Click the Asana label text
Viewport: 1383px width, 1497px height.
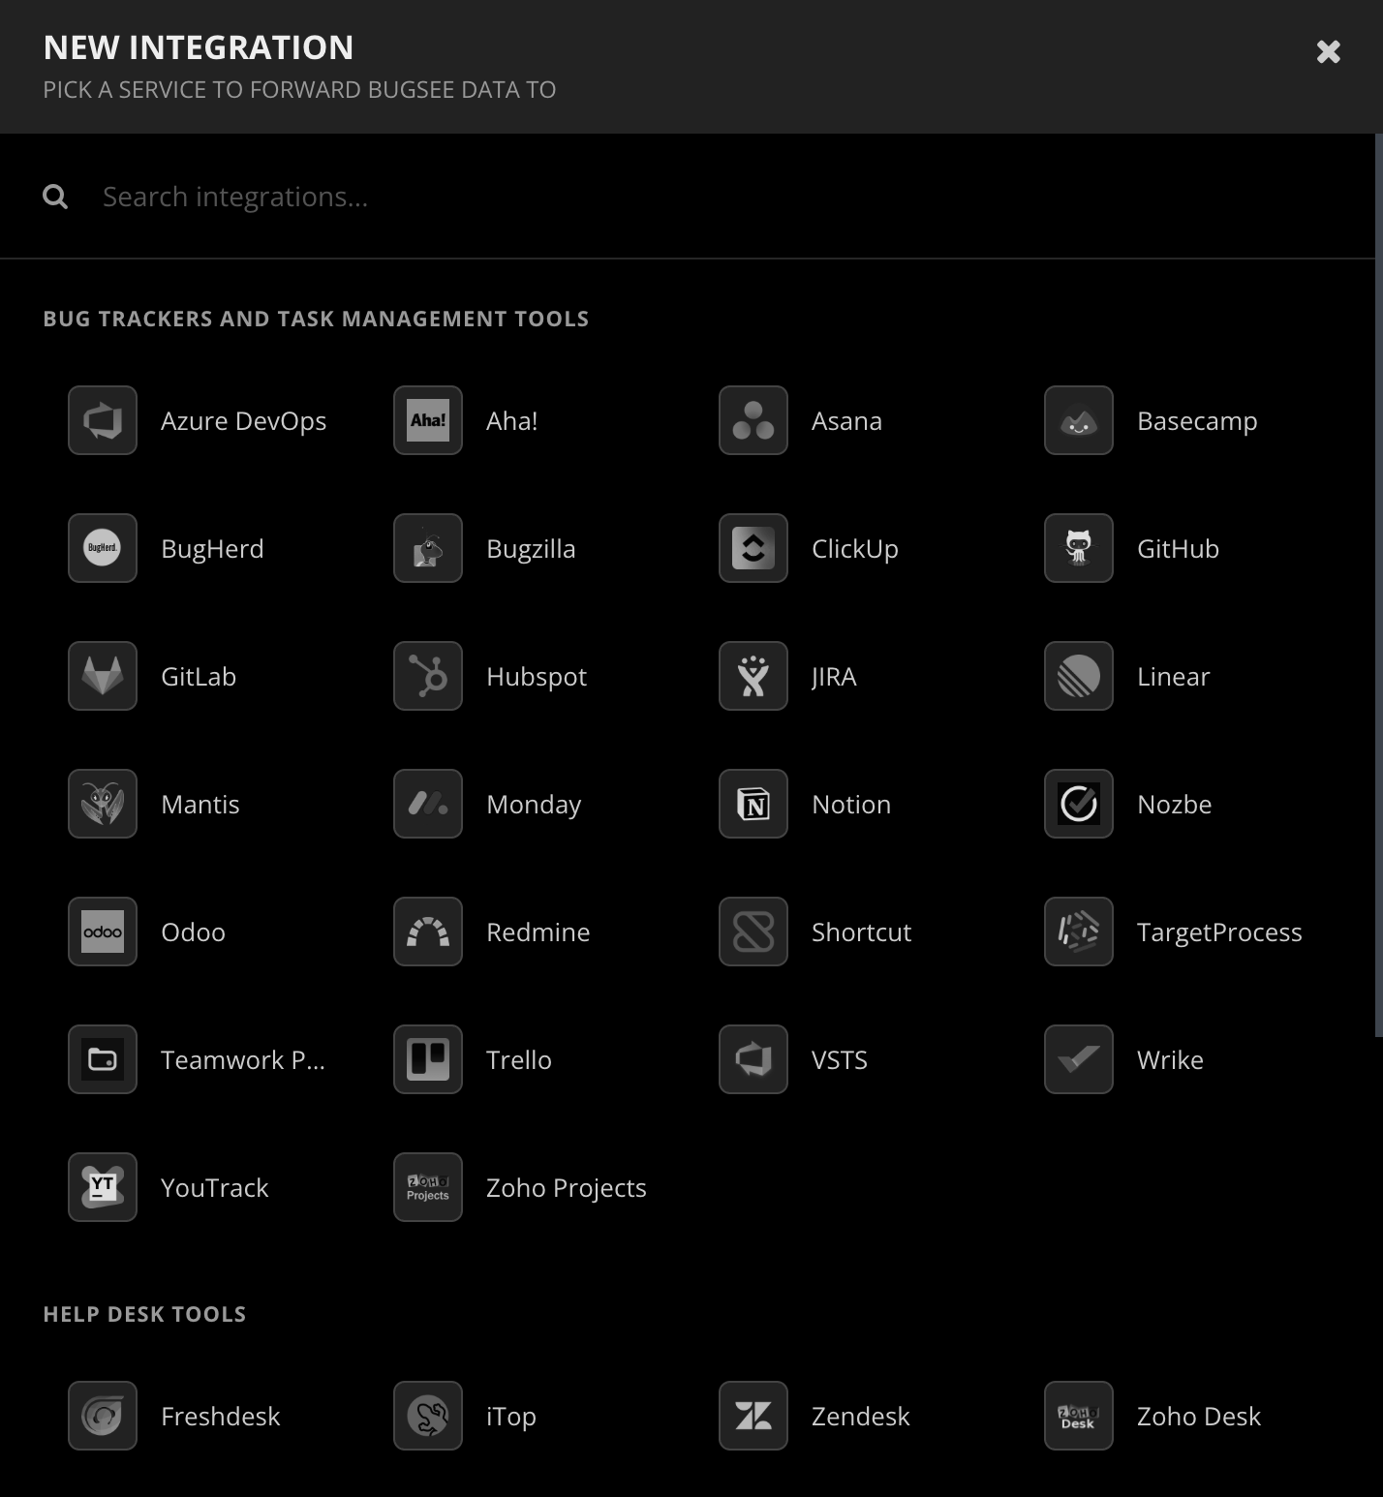click(846, 421)
